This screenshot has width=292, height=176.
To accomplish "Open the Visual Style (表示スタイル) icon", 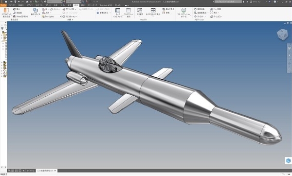I will point(36,12).
